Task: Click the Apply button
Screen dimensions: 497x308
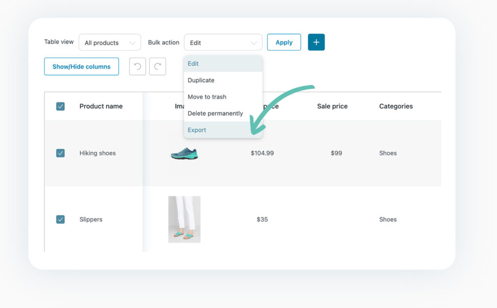Action: (x=284, y=42)
